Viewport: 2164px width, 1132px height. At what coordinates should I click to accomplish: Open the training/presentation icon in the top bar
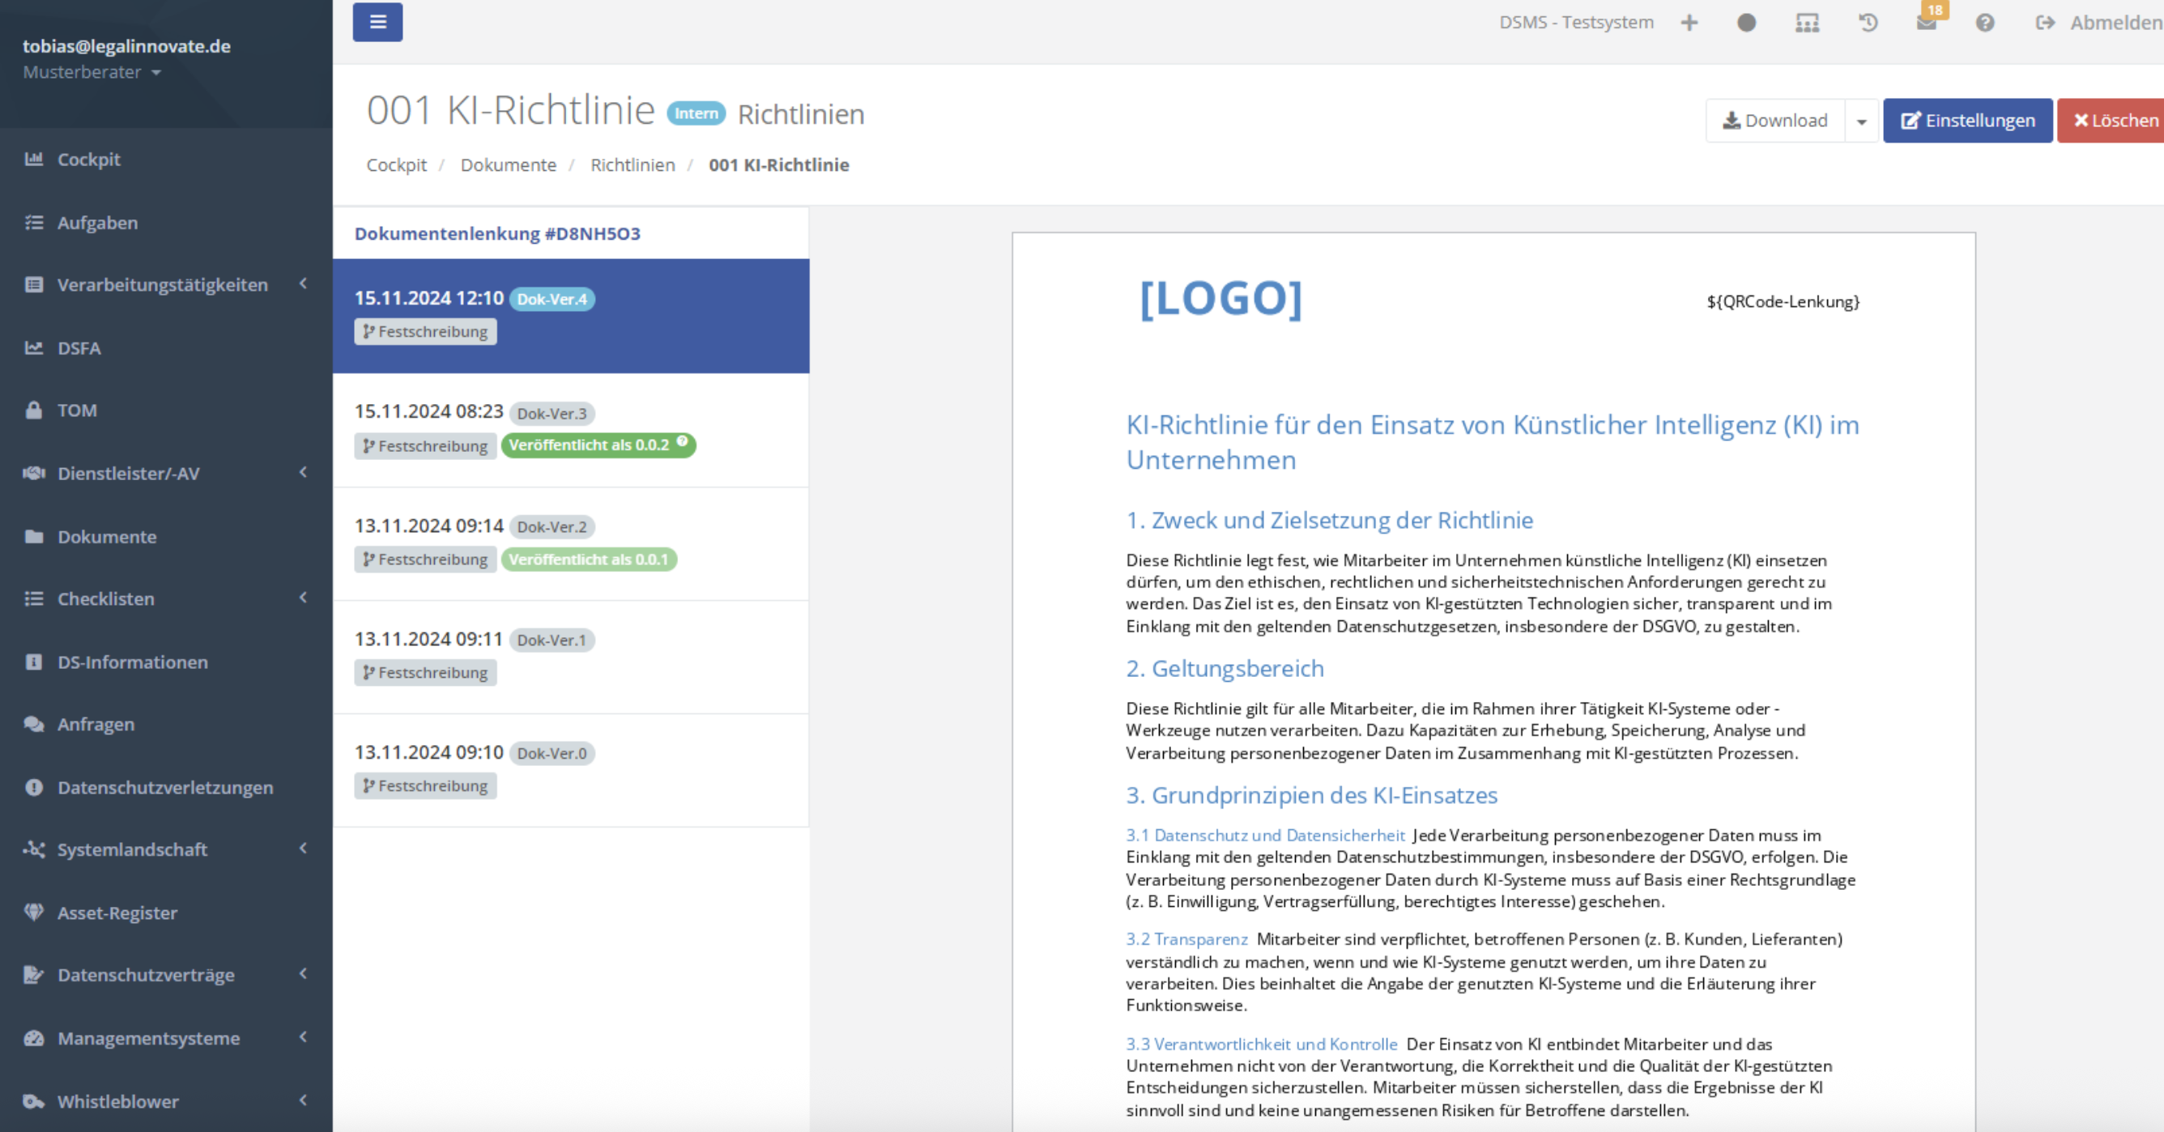coord(1807,23)
